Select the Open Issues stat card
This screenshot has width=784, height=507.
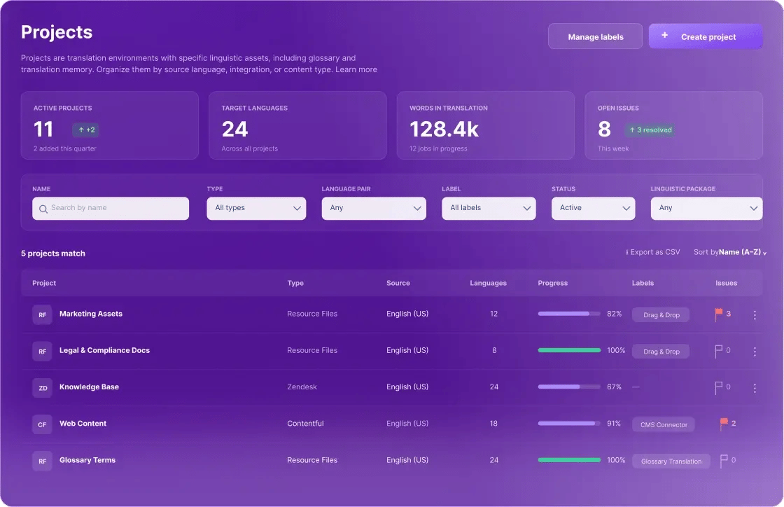(x=673, y=125)
